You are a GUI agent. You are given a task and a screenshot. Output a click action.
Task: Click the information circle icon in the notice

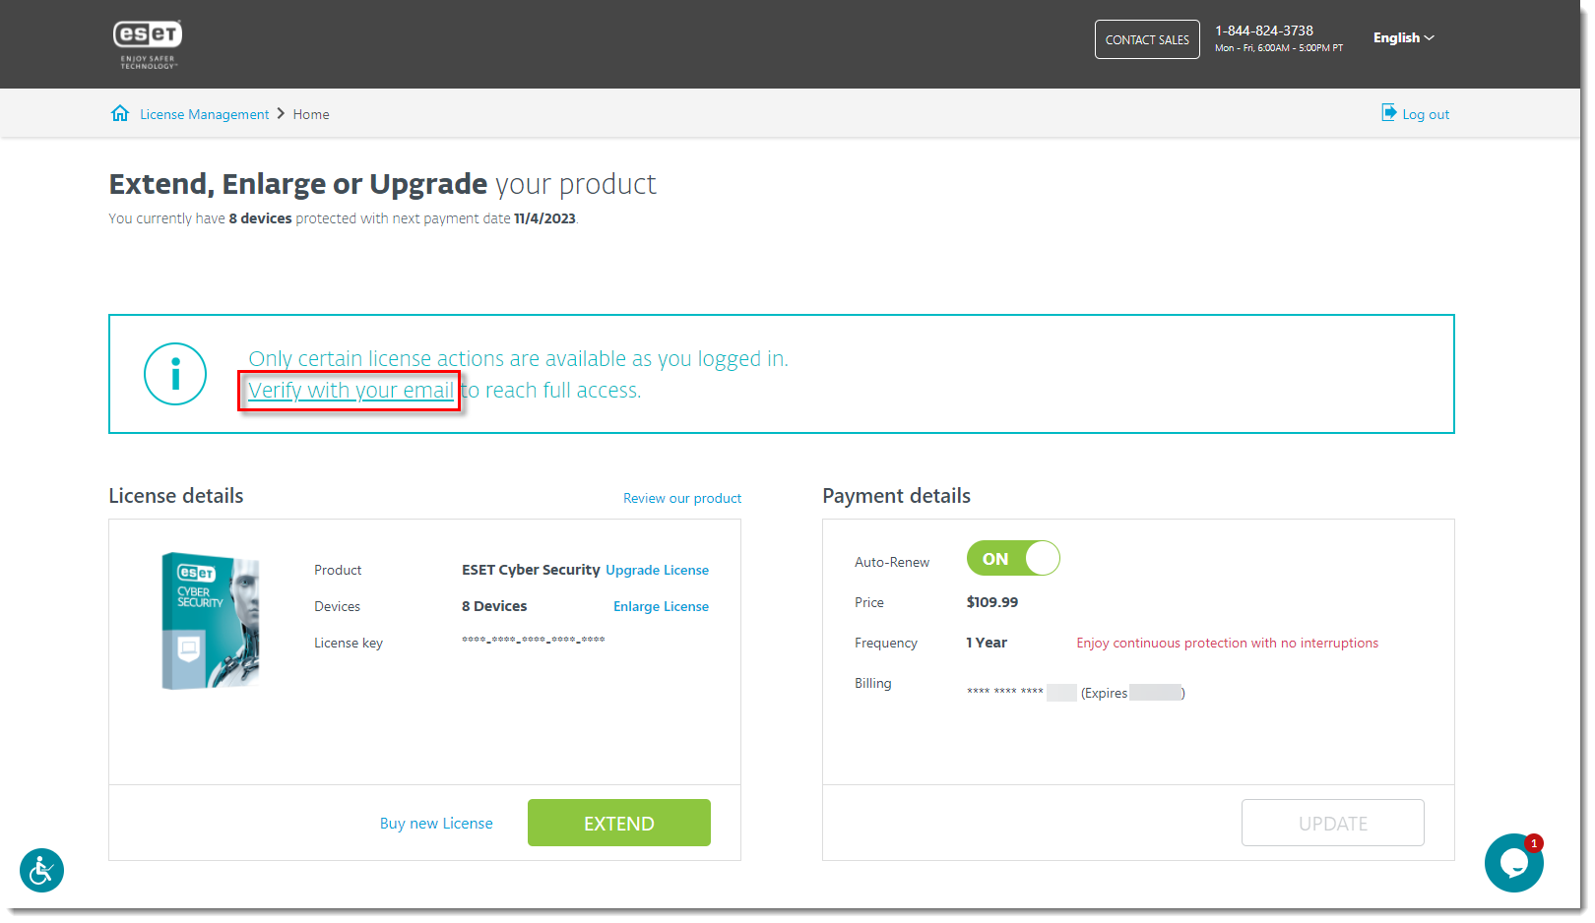tap(175, 374)
